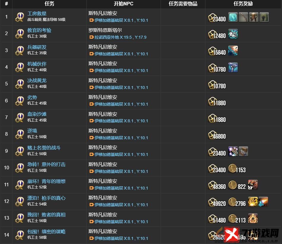Open the 拉诺西亚外地 map location link
The height and width of the screenshot is (244, 282).
[x=120, y=37]
